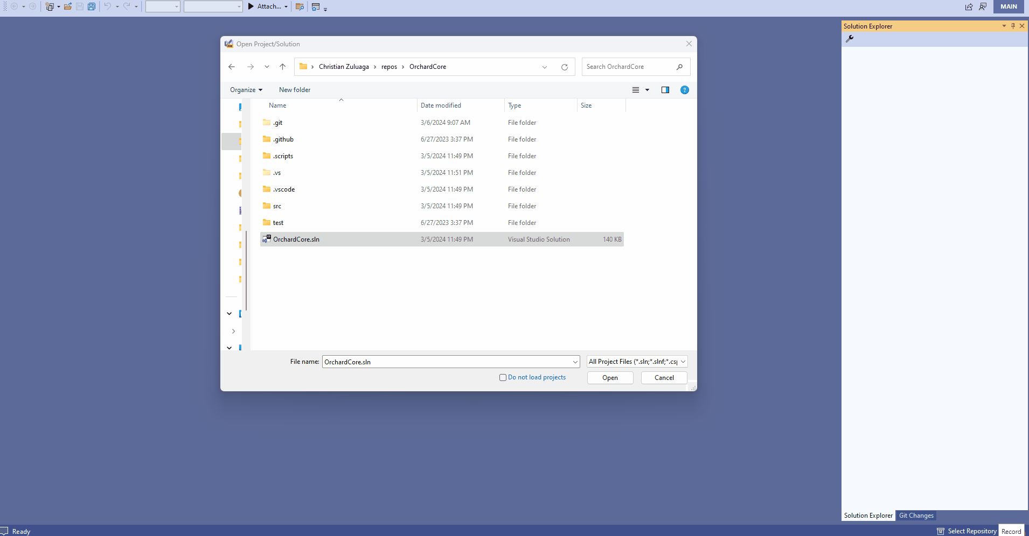Screen dimensions: 1029x536
Task: Click the Navigate Forward toolbar arrow
Action: (32, 6)
